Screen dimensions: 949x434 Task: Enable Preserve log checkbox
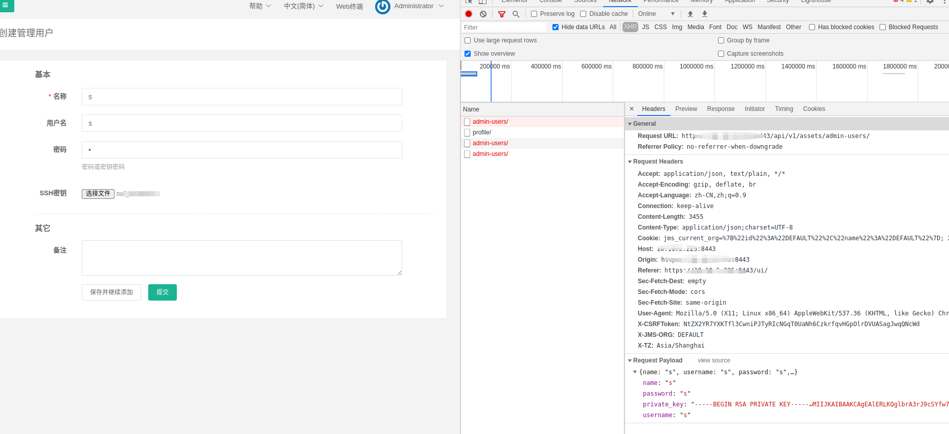[534, 14]
